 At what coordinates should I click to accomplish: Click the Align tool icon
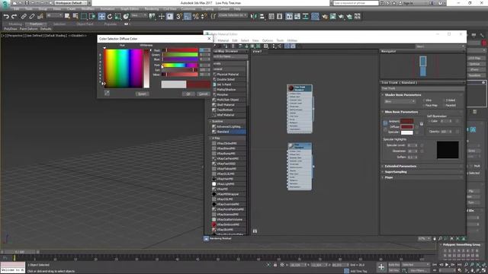262,17
